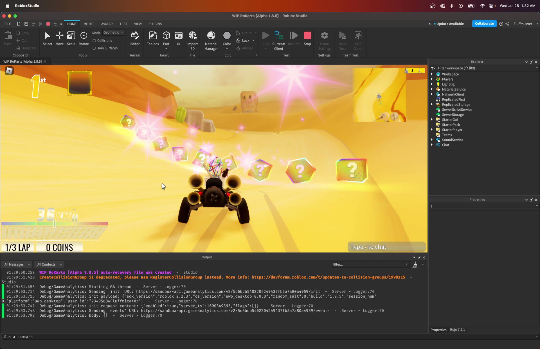Screen dimensions: 540x349
Task: Expand the Players tree node
Action: pos(432,79)
